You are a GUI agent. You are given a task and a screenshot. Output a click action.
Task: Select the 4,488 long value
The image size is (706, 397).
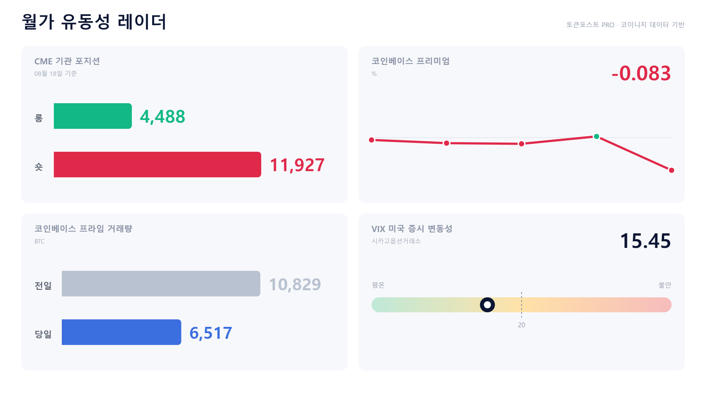coord(162,117)
